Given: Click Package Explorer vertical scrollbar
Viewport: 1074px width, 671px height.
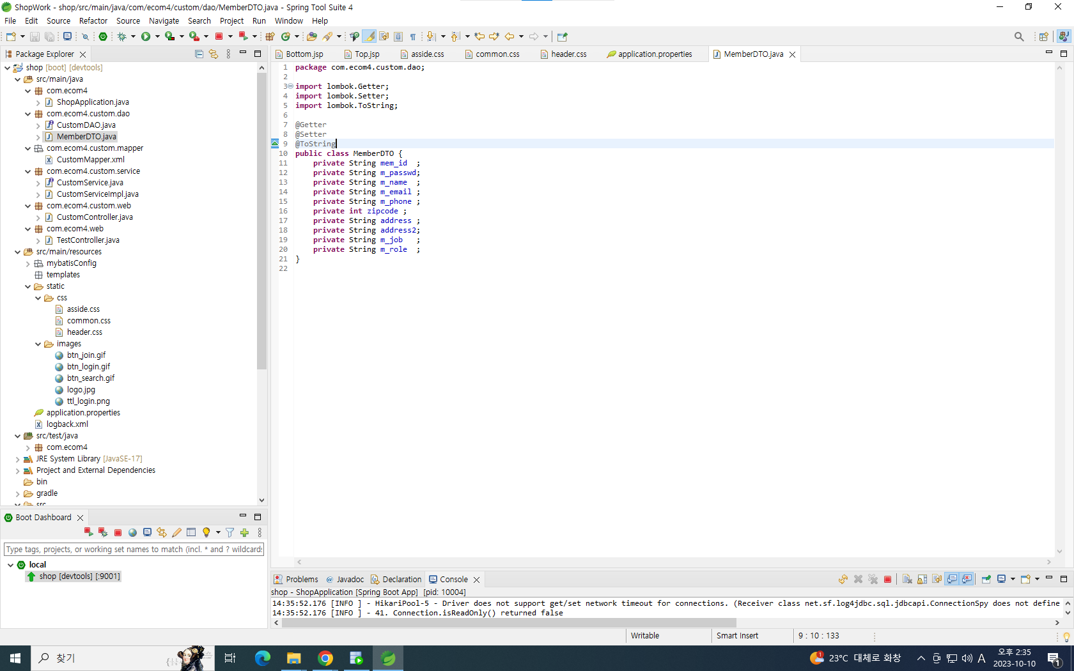Looking at the screenshot, I should click(x=261, y=220).
